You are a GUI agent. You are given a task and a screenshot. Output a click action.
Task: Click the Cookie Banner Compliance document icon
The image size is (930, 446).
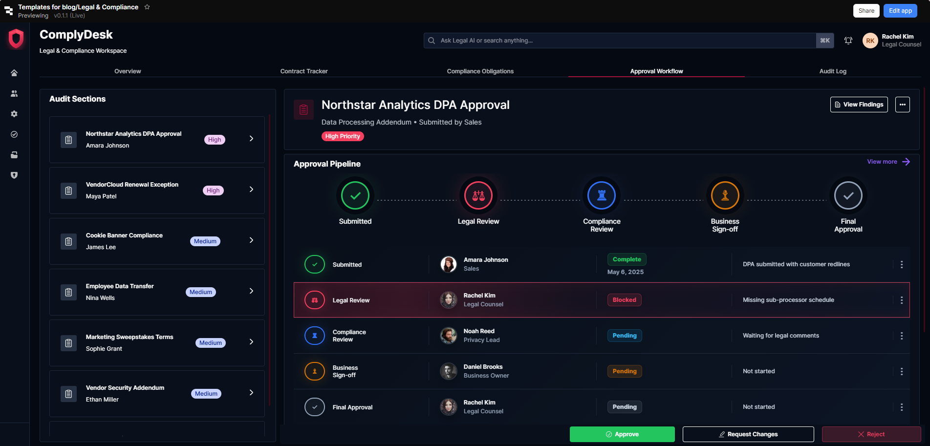68,241
